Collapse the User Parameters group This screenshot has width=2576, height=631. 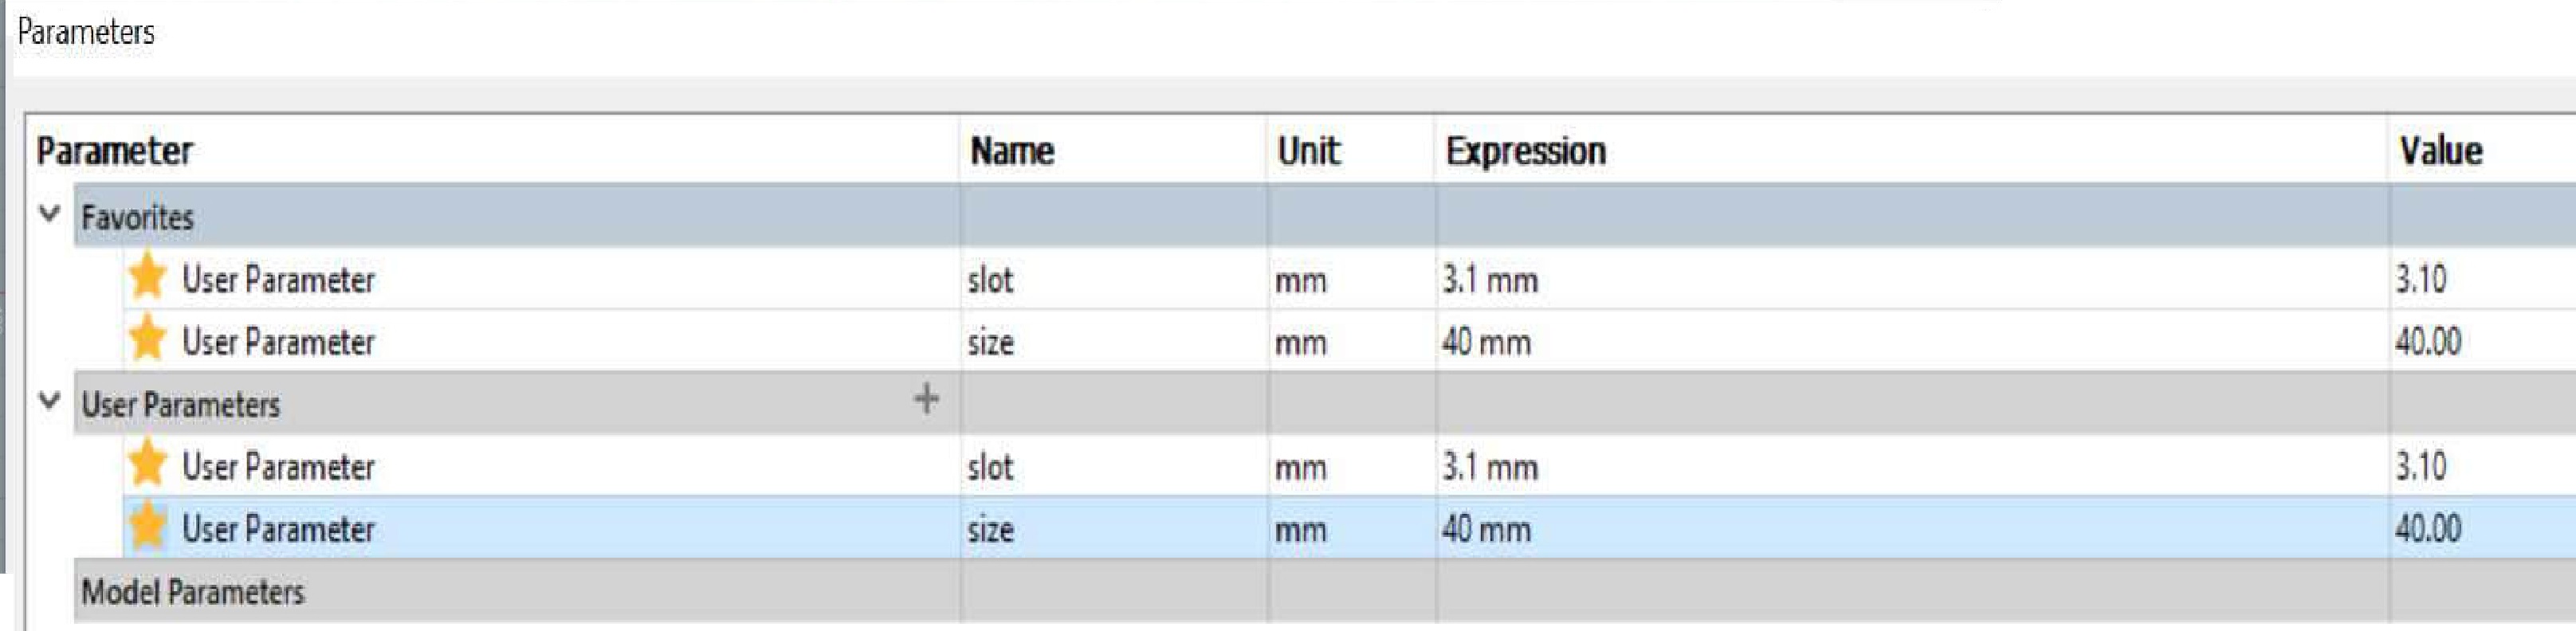point(49,401)
